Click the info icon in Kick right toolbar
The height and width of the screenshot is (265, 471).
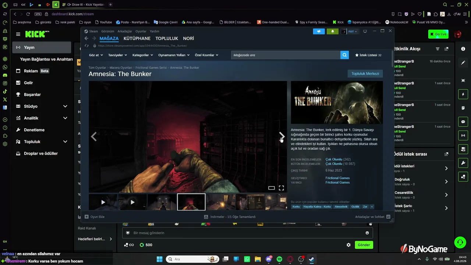point(463,49)
